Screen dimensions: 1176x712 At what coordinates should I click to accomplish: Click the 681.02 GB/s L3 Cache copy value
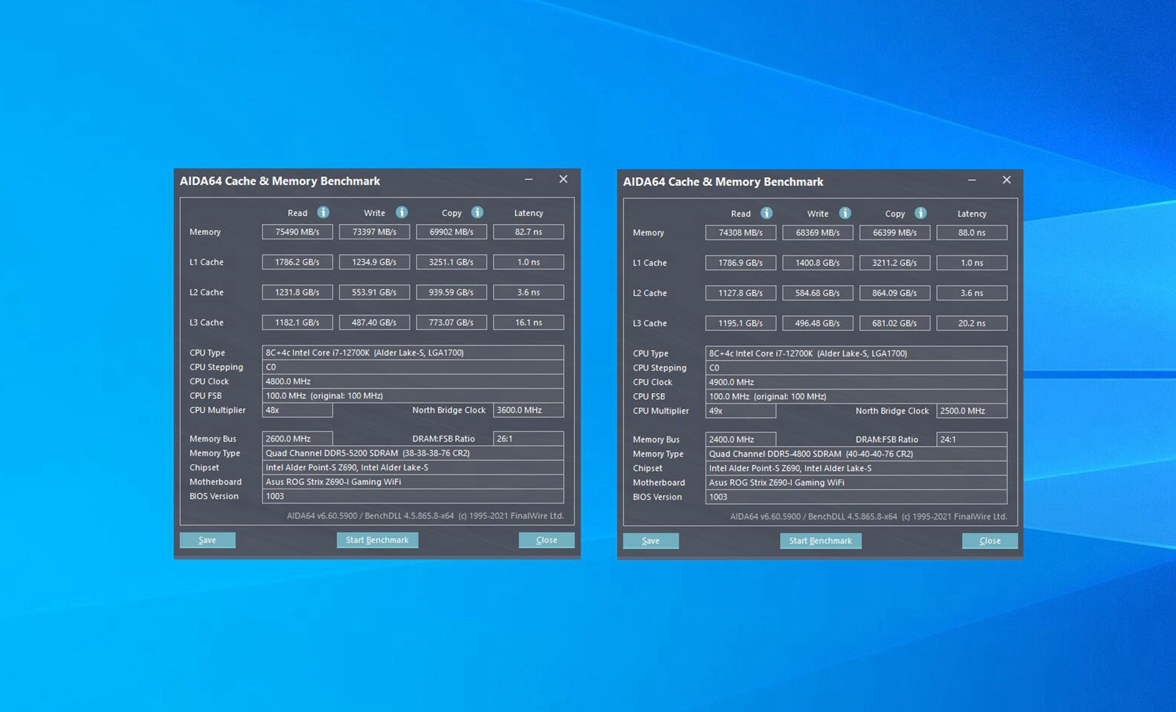coord(895,323)
